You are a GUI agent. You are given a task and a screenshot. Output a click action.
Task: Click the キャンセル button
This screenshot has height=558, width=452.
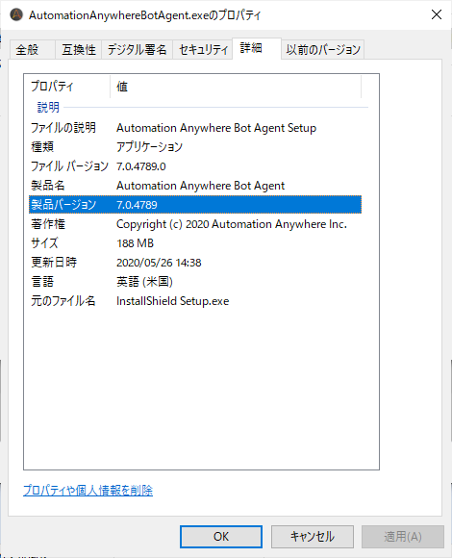pos(313,537)
